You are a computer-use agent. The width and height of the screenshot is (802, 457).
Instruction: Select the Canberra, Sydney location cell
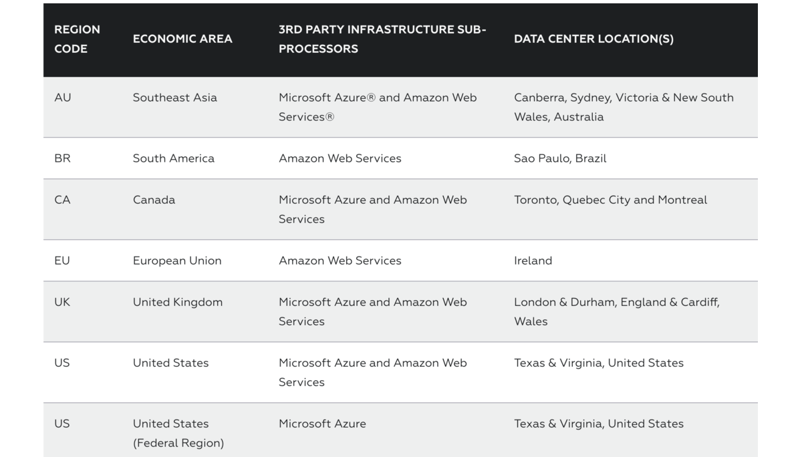click(624, 107)
